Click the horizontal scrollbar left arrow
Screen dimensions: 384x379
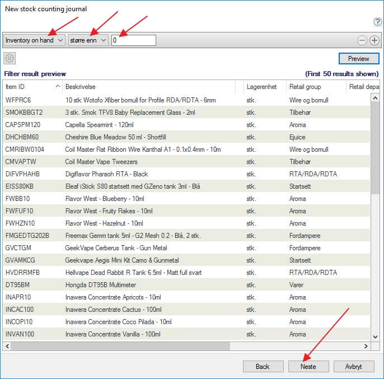(7, 346)
